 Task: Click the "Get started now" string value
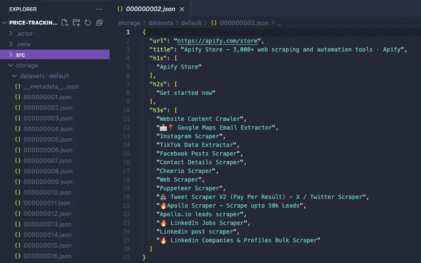(x=186, y=93)
